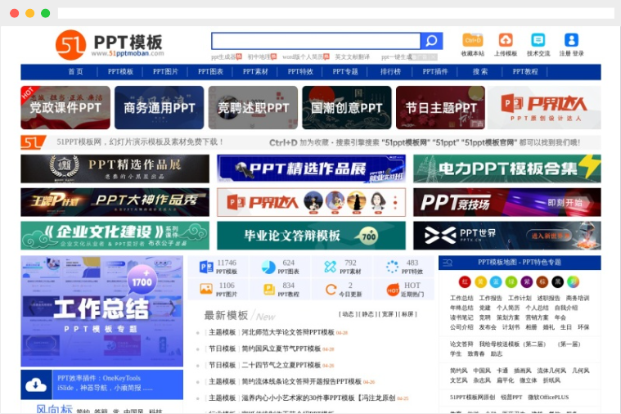Select the green 绿 color swatch
Screen dimensions: 621x414
(511, 281)
